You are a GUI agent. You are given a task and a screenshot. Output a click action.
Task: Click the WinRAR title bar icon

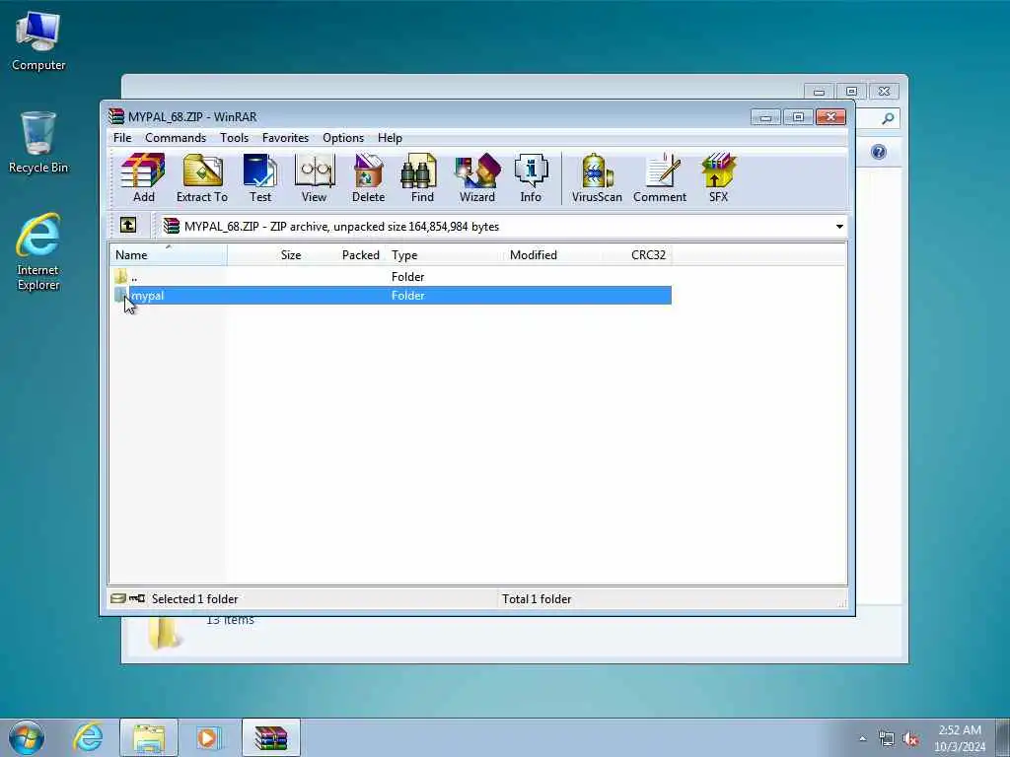(x=116, y=116)
